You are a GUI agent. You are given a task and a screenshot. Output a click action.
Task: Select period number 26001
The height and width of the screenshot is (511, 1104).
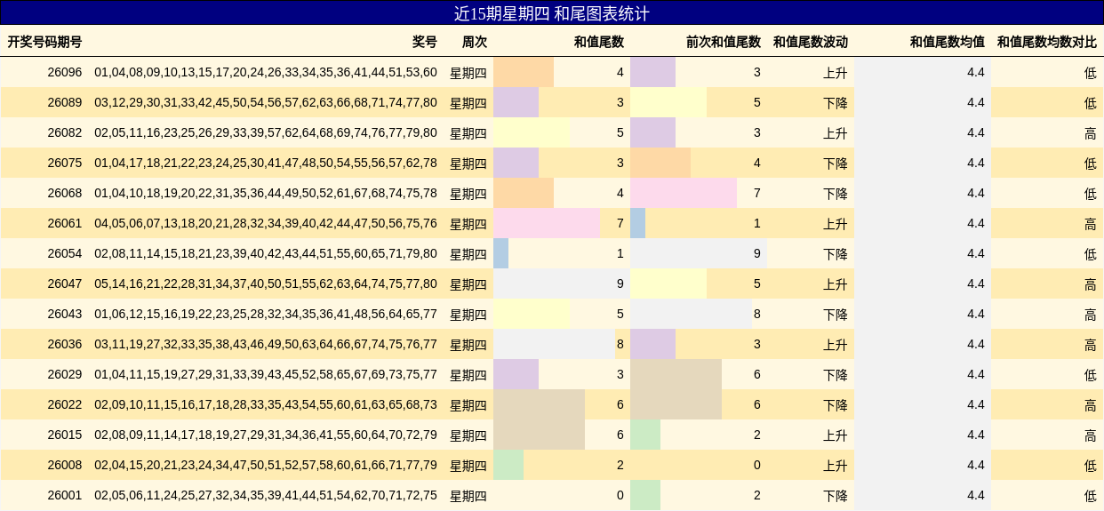pos(65,495)
